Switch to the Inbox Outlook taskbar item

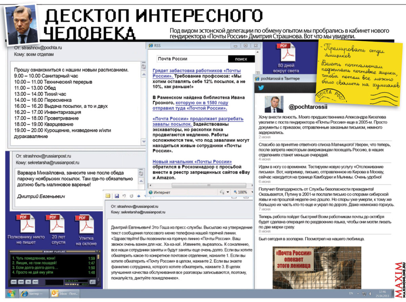click(66, 293)
